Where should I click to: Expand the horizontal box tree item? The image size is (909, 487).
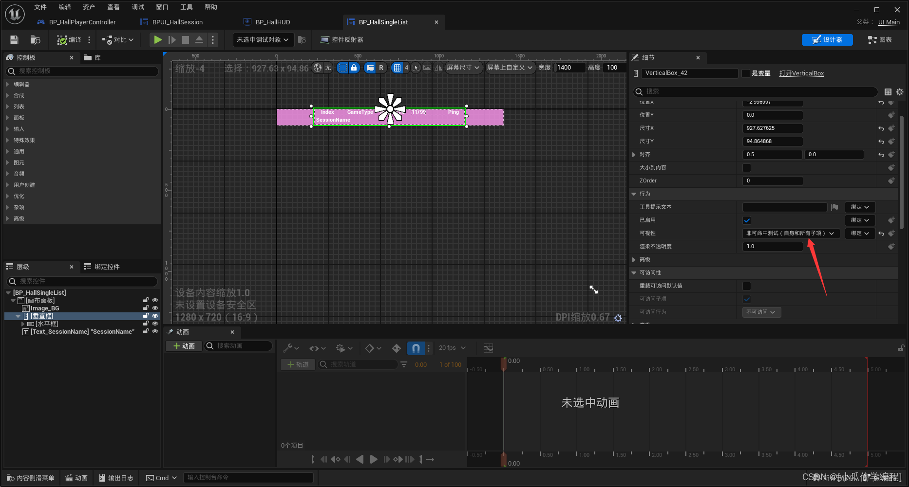[x=23, y=324]
